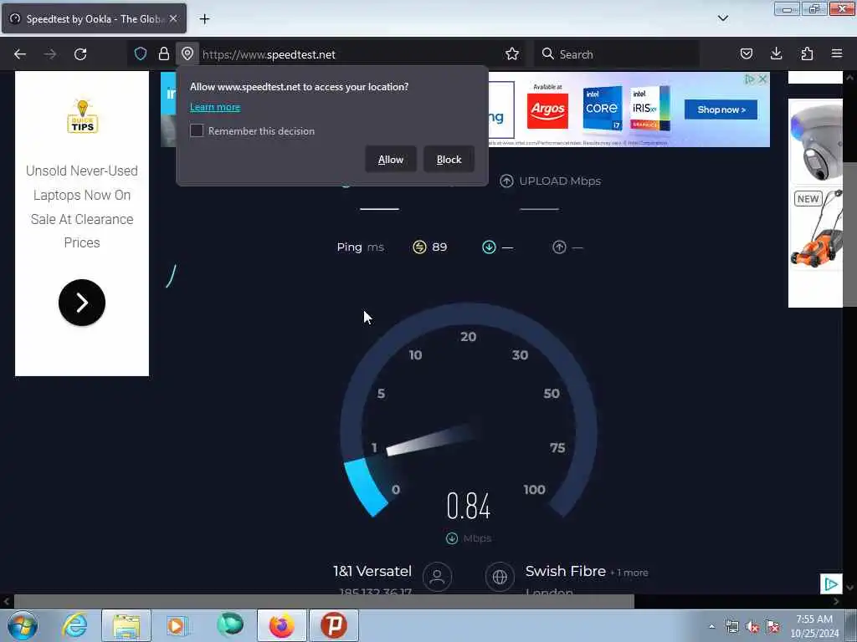Click the Shop now button in ad
This screenshot has height=642, width=857.
pos(721,110)
